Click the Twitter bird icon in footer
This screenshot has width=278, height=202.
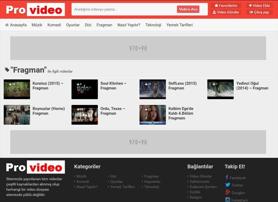point(228,185)
